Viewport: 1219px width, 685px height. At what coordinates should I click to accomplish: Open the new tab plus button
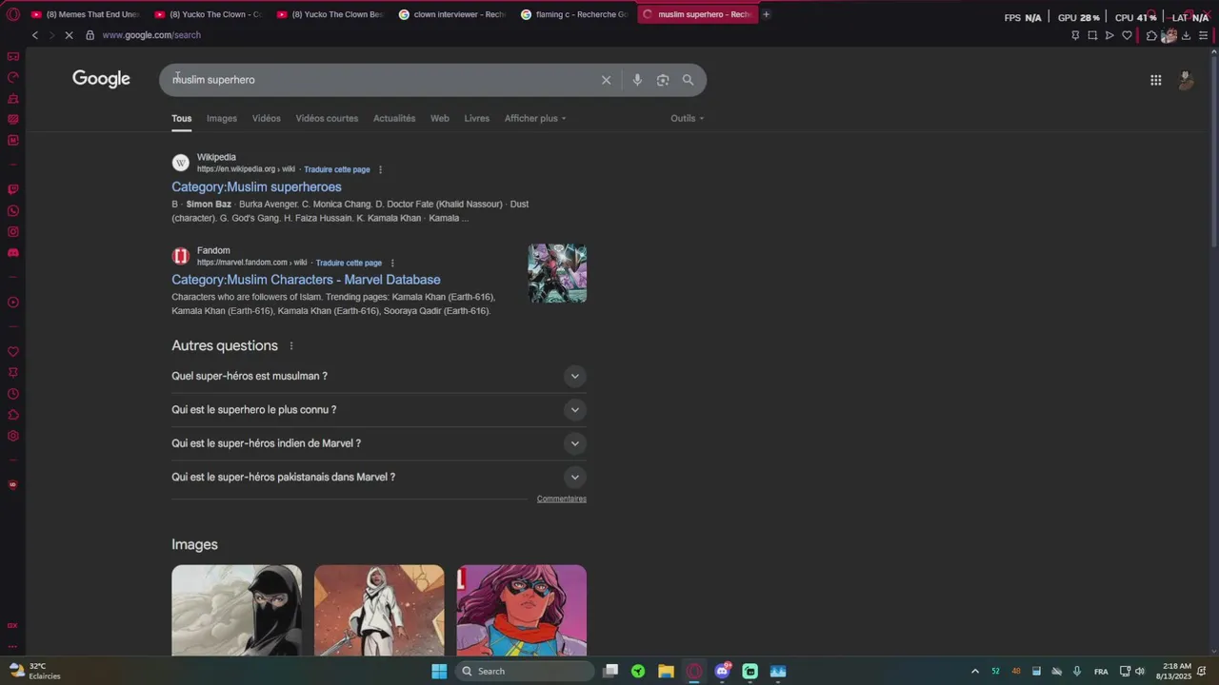pyautogui.click(x=766, y=14)
